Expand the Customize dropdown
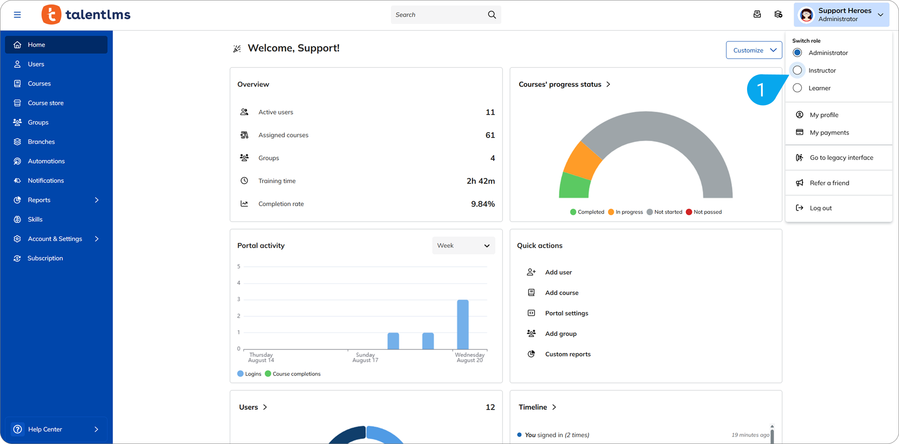The image size is (899, 444). pyautogui.click(x=754, y=50)
